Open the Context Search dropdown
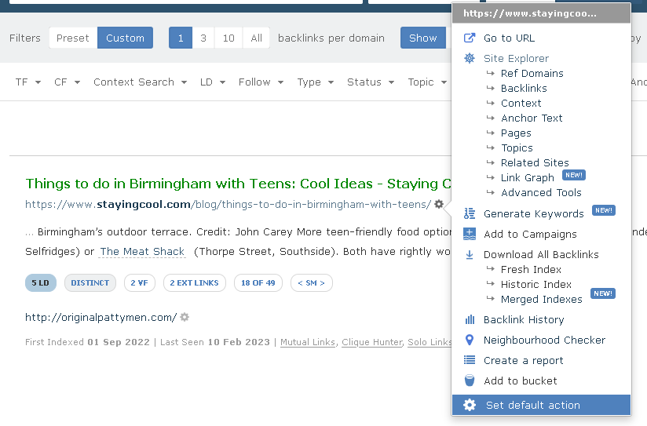This screenshot has height=426, width=647. (x=140, y=82)
